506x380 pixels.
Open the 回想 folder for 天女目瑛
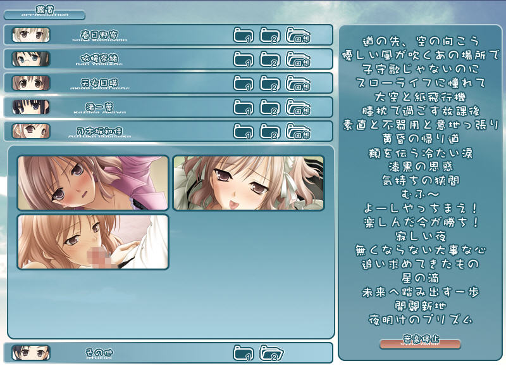click(x=298, y=84)
